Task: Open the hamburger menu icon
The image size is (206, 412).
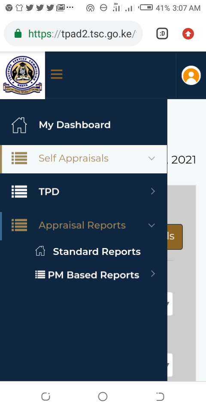Action: (57, 74)
